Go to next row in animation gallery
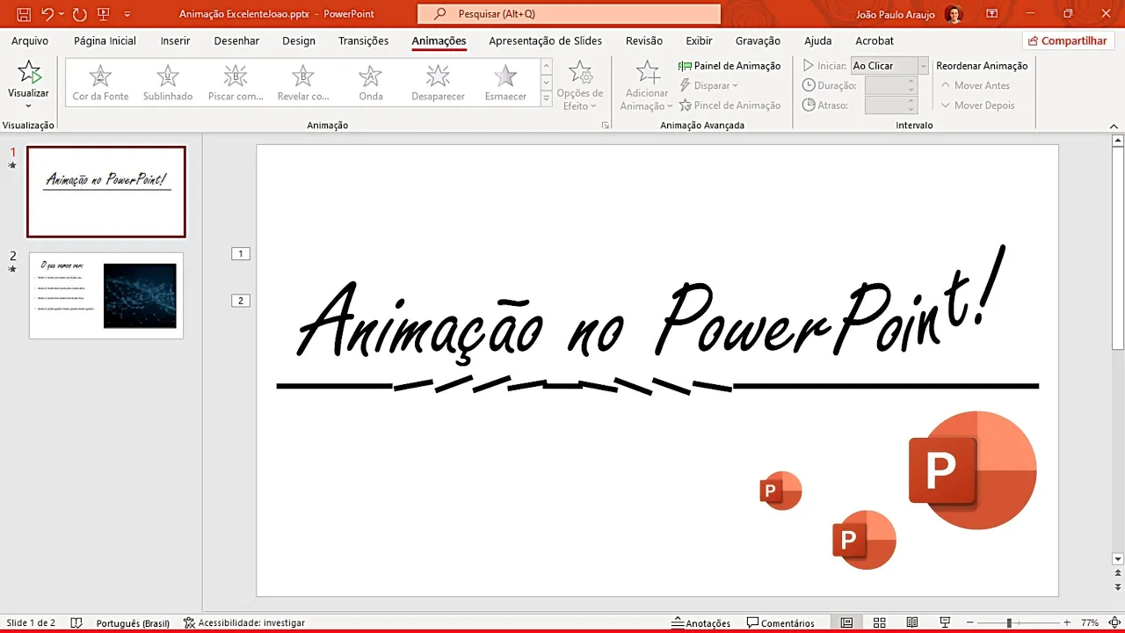Viewport: 1125px width, 633px height. [546, 83]
